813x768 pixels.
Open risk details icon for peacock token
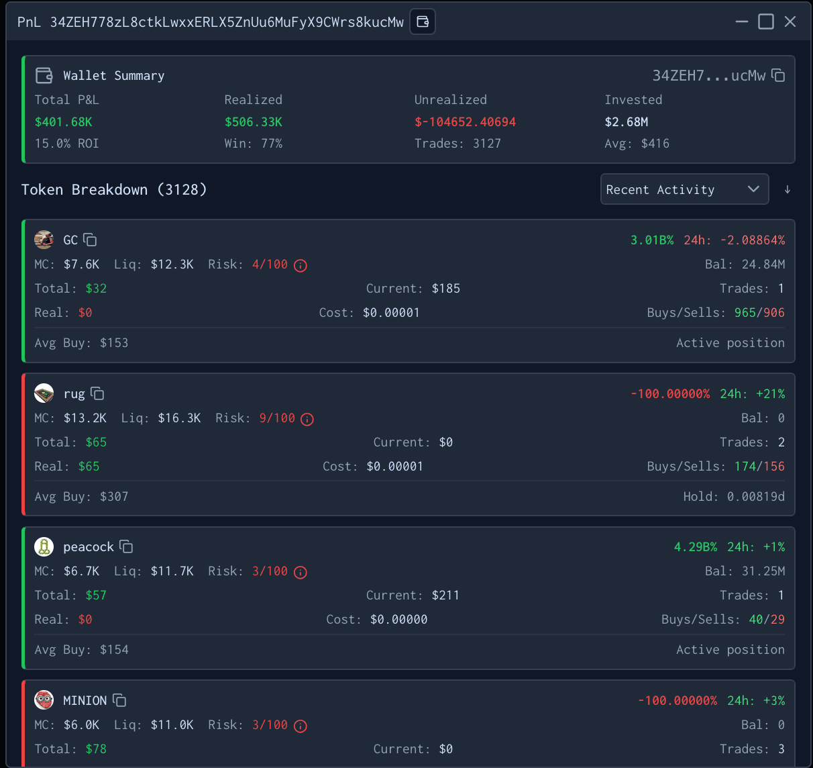(x=300, y=572)
